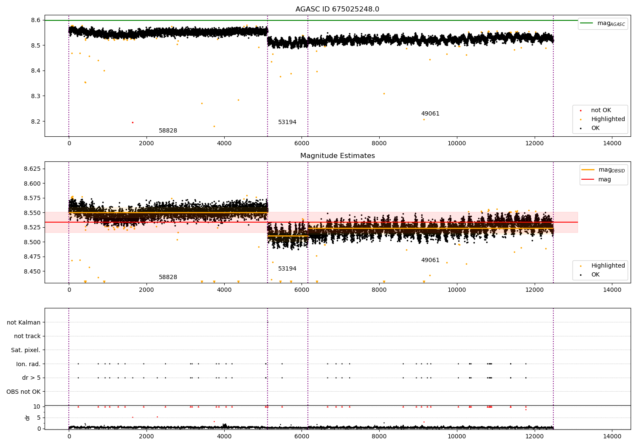The width and height of the screenshot is (637, 446).
Task: Click the OK legend entry in the AGASC ID plot
Action: point(590,128)
